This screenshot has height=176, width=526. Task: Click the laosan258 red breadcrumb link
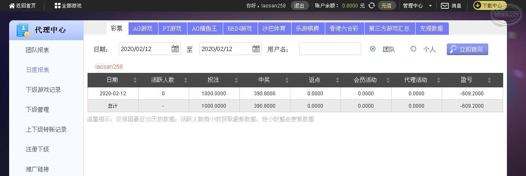(x=109, y=67)
